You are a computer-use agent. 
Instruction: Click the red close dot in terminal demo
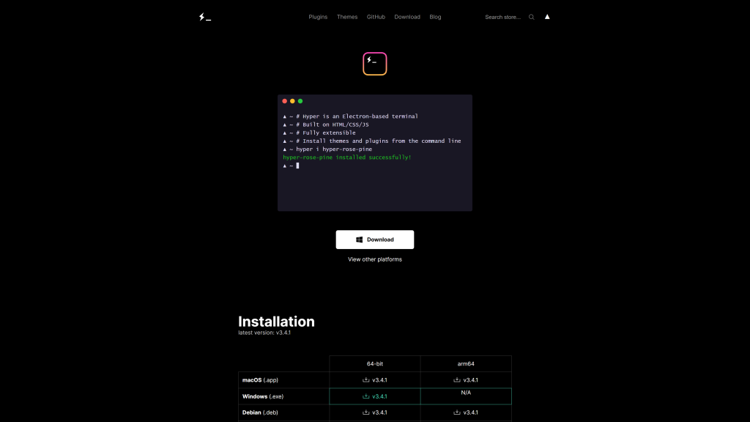pos(285,101)
